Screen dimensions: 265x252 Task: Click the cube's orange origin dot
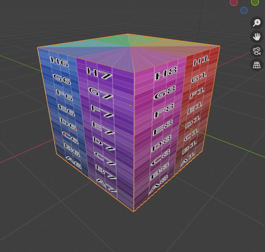pyautogui.click(x=130, y=105)
